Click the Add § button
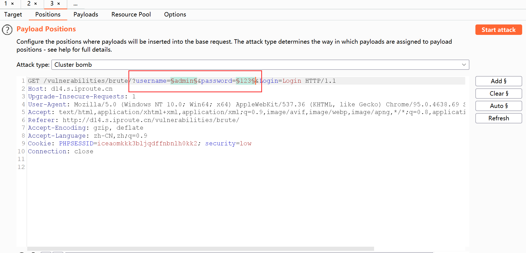This screenshot has width=526, height=253. click(x=498, y=81)
